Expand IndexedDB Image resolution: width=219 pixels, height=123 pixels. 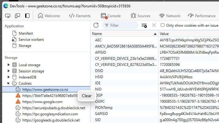pyautogui.click(x=9, y=77)
